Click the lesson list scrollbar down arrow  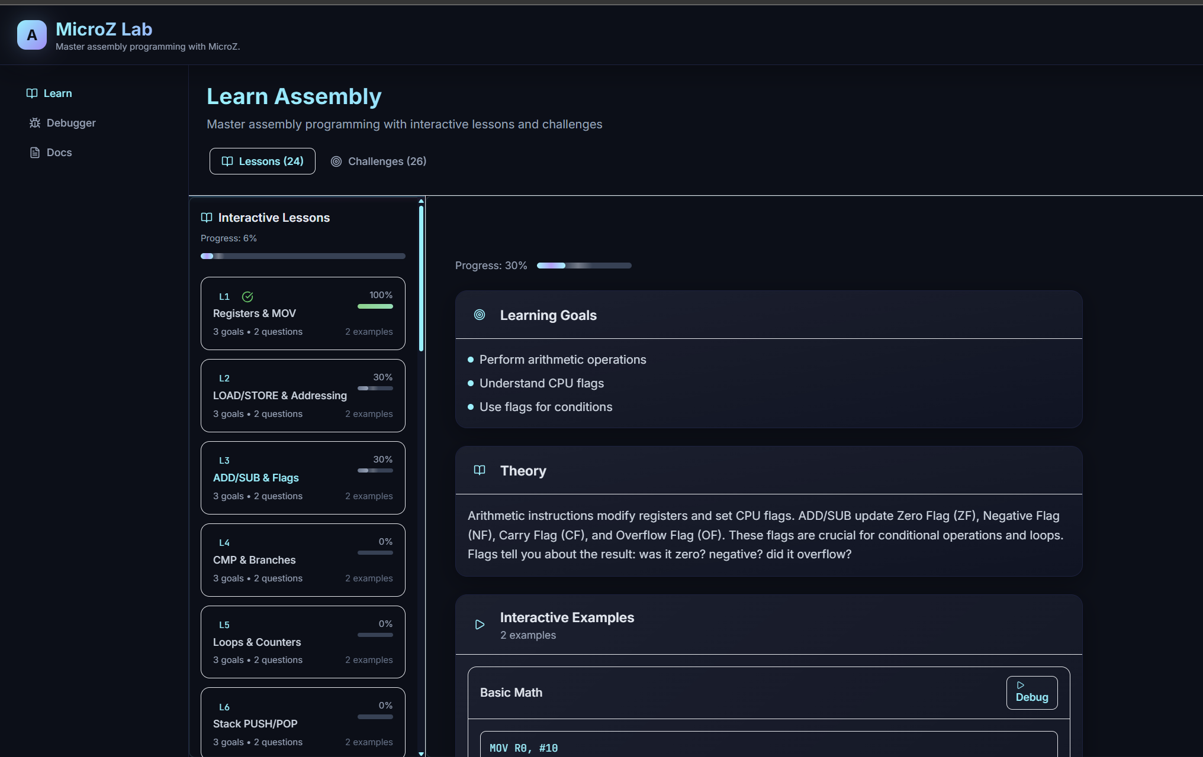point(421,753)
